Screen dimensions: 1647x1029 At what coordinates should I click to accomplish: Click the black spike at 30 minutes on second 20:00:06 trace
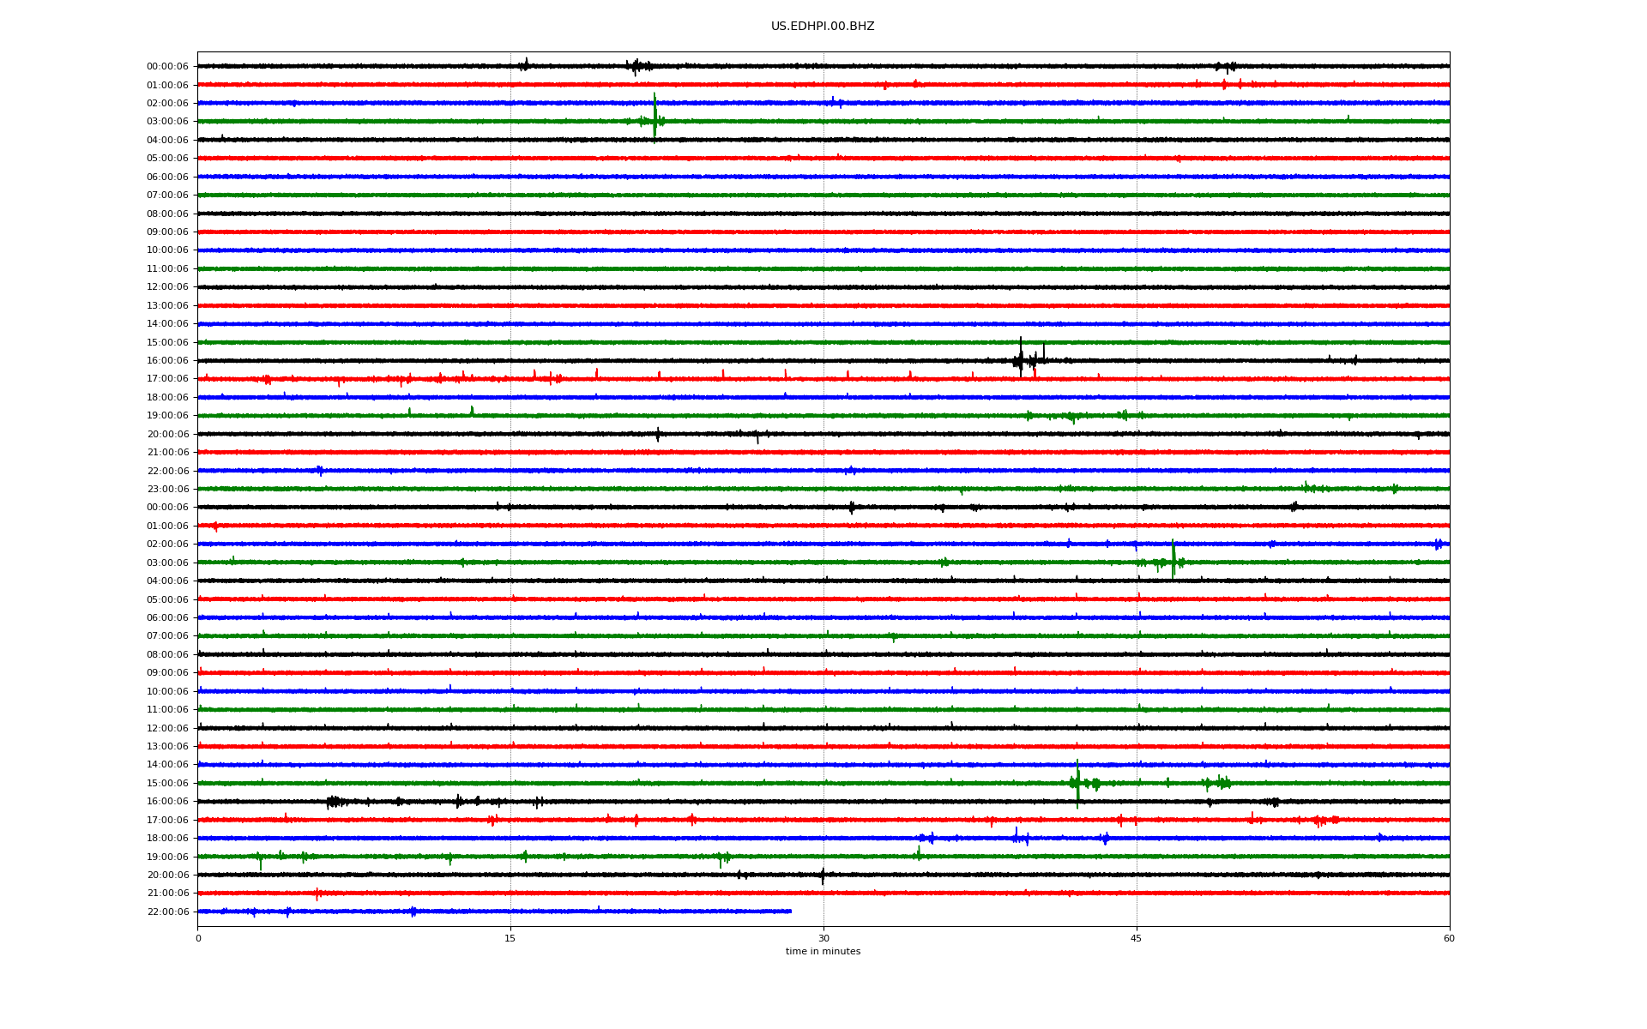coord(823,876)
